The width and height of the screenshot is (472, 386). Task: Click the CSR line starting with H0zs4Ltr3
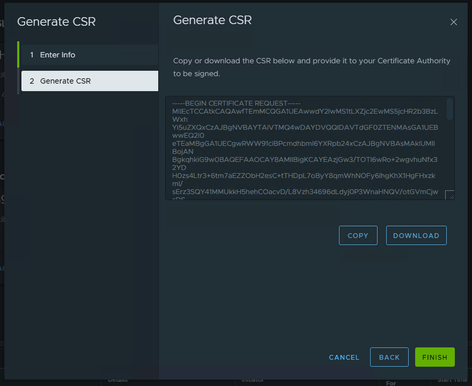tap(305, 176)
